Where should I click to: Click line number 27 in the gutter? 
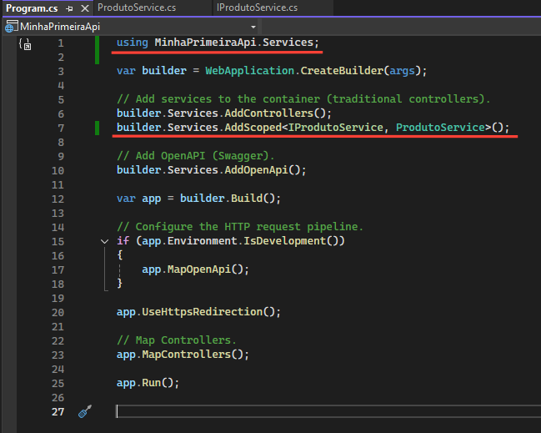point(58,411)
